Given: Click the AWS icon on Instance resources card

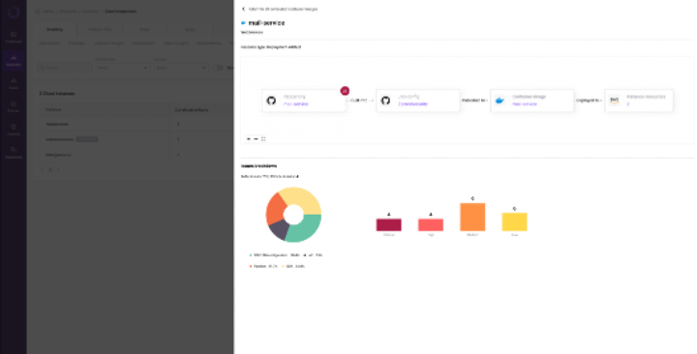Looking at the screenshot, I should (615, 101).
